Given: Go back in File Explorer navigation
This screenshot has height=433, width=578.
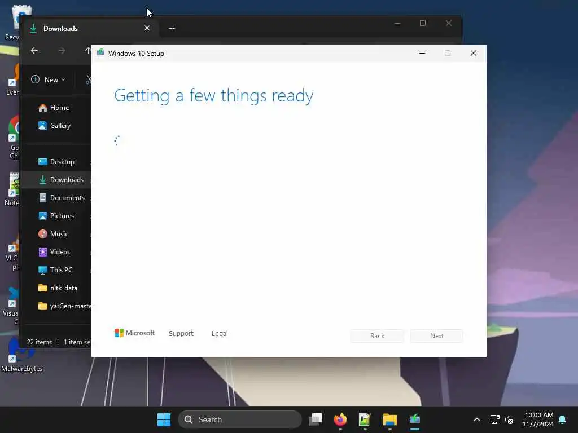Looking at the screenshot, I should point(34,50).
